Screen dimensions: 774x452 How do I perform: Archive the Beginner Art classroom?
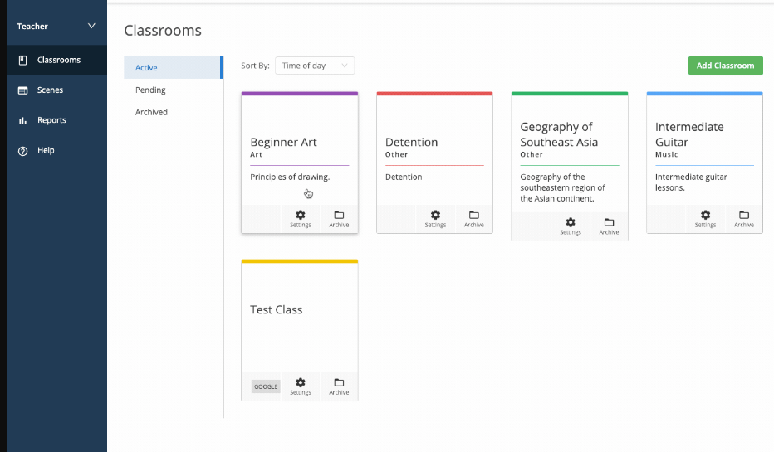pos(339,218)
